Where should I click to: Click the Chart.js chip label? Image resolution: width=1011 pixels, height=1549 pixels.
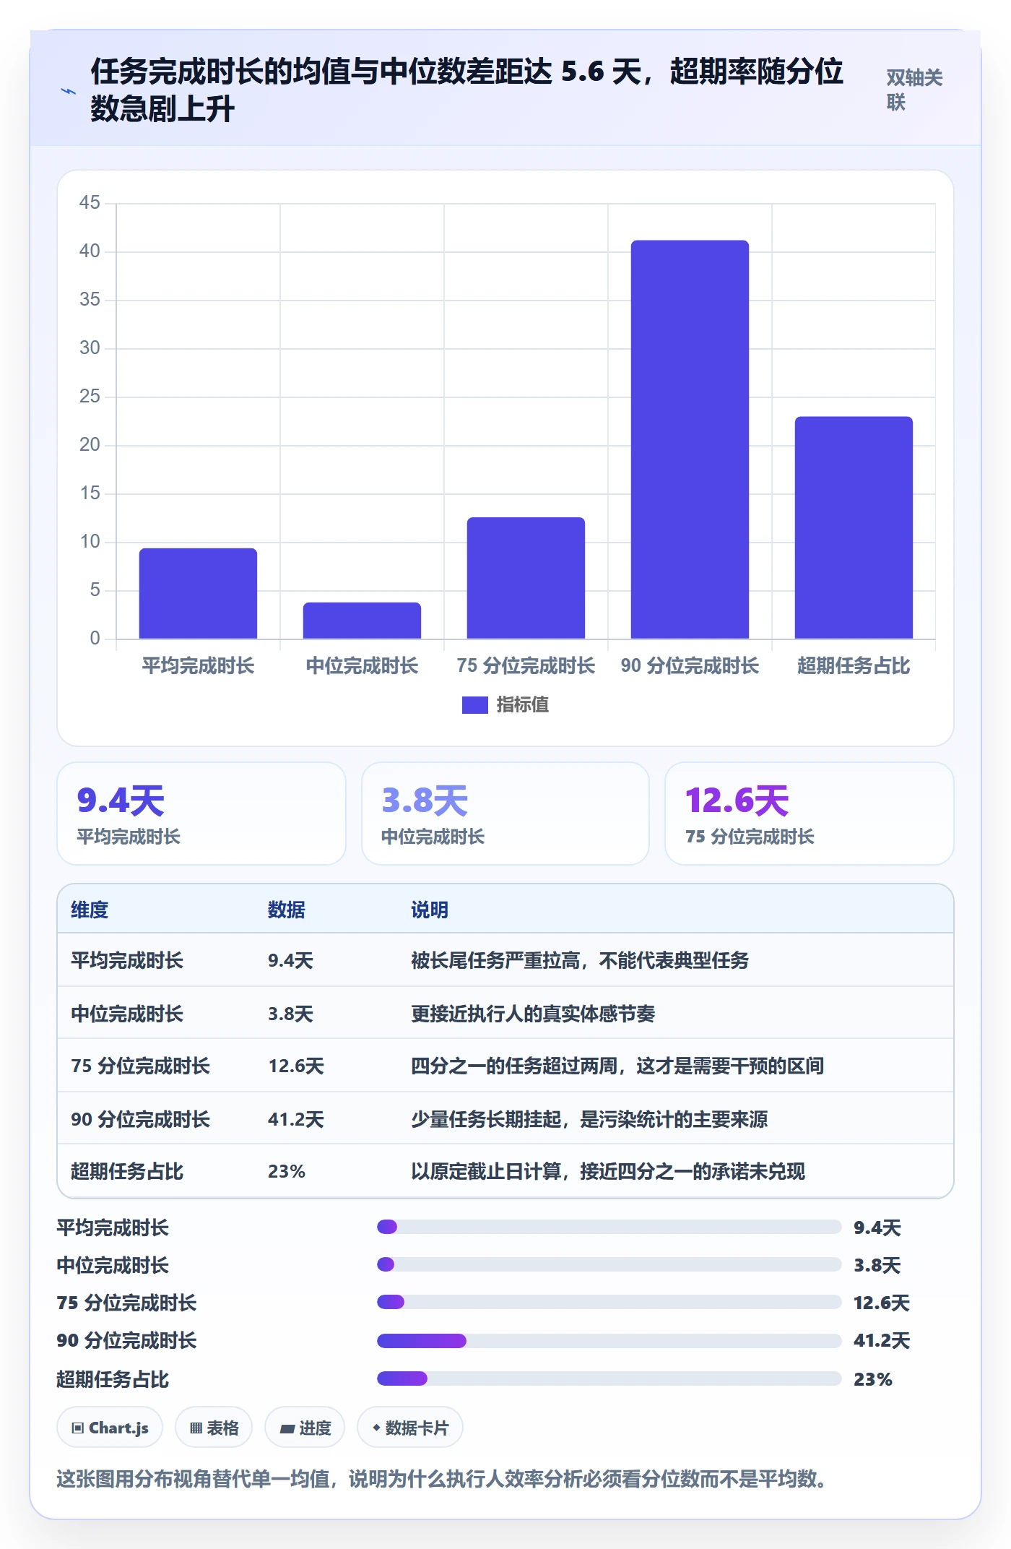(x=118, y=1428)
